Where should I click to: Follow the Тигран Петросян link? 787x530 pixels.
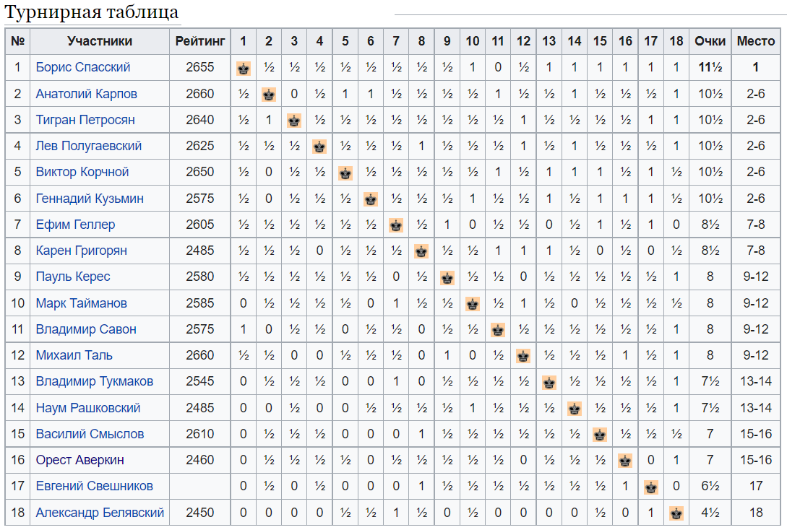[85, 120]
